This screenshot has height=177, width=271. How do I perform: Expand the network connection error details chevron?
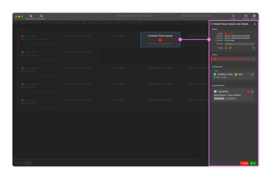(253, 59)
